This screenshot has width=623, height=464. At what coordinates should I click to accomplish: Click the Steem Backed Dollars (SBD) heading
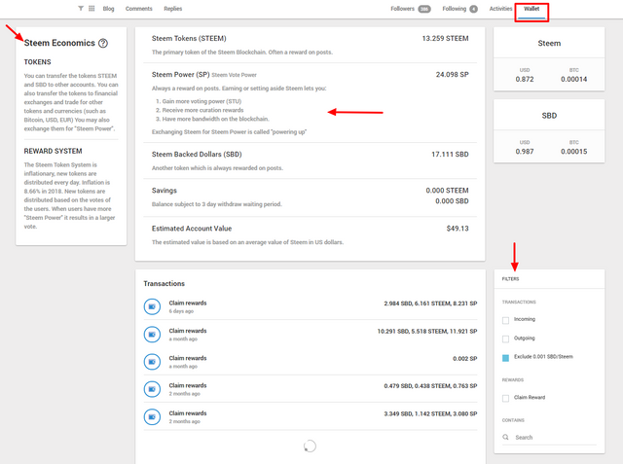click(x=197, y=155)
